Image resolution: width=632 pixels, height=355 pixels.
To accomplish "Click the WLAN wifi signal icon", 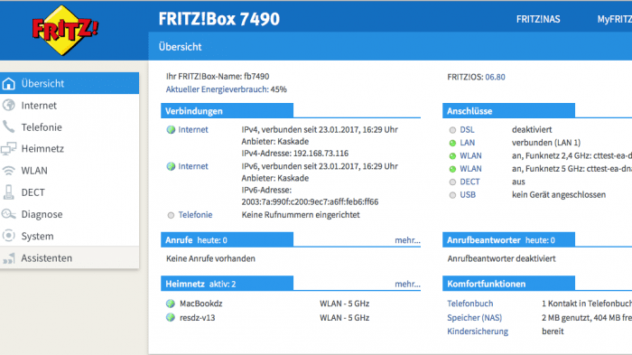I will [x=8, y=171].
